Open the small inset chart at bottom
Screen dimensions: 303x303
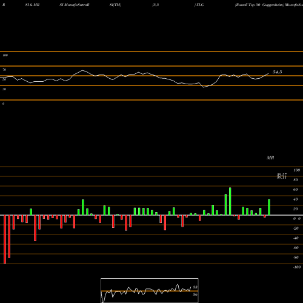point(150,290)
